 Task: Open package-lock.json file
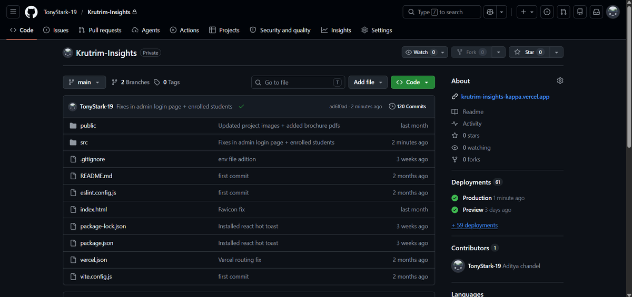click(103, 227)
